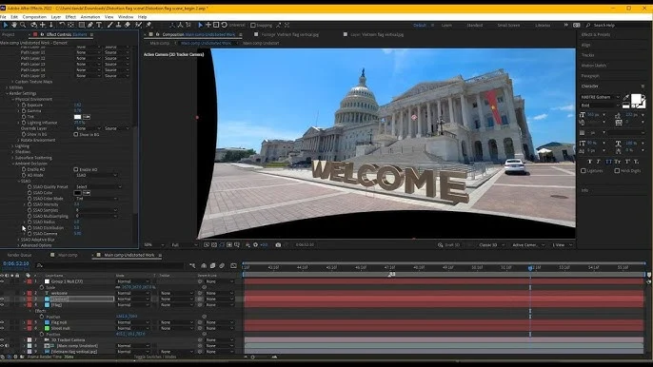This screenshot has height=367, width=653.
Task: Expand the Shadows group
Action: (13, 152)
